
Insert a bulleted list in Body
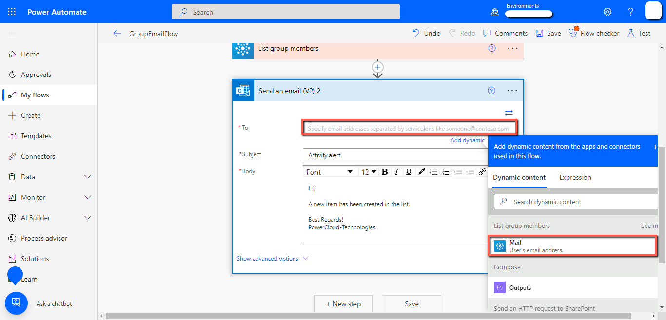point(433,172)
